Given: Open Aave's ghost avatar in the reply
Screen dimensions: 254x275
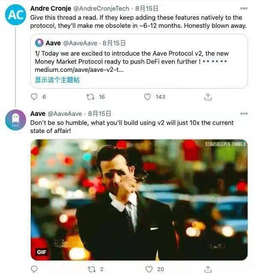Looking at the screenshot, I should point(15,120).
